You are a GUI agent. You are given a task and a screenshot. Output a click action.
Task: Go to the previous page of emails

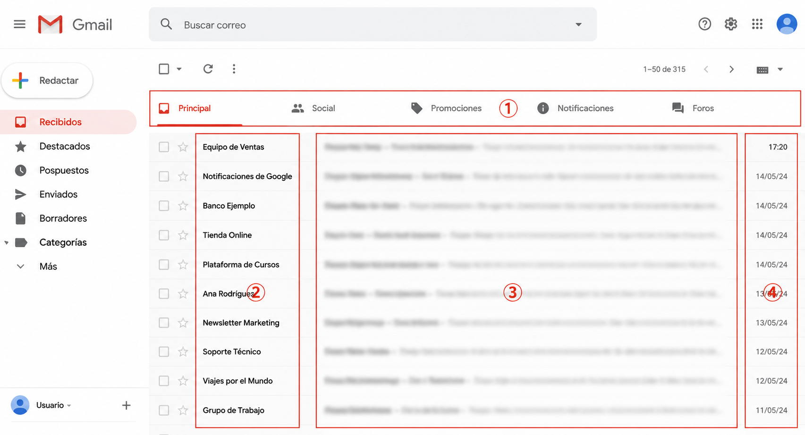706,69
